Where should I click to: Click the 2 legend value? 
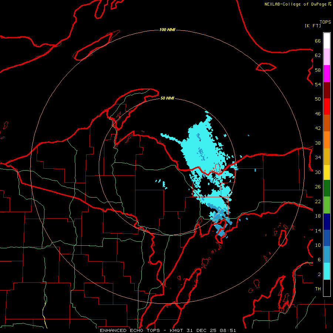coord(319,275)
